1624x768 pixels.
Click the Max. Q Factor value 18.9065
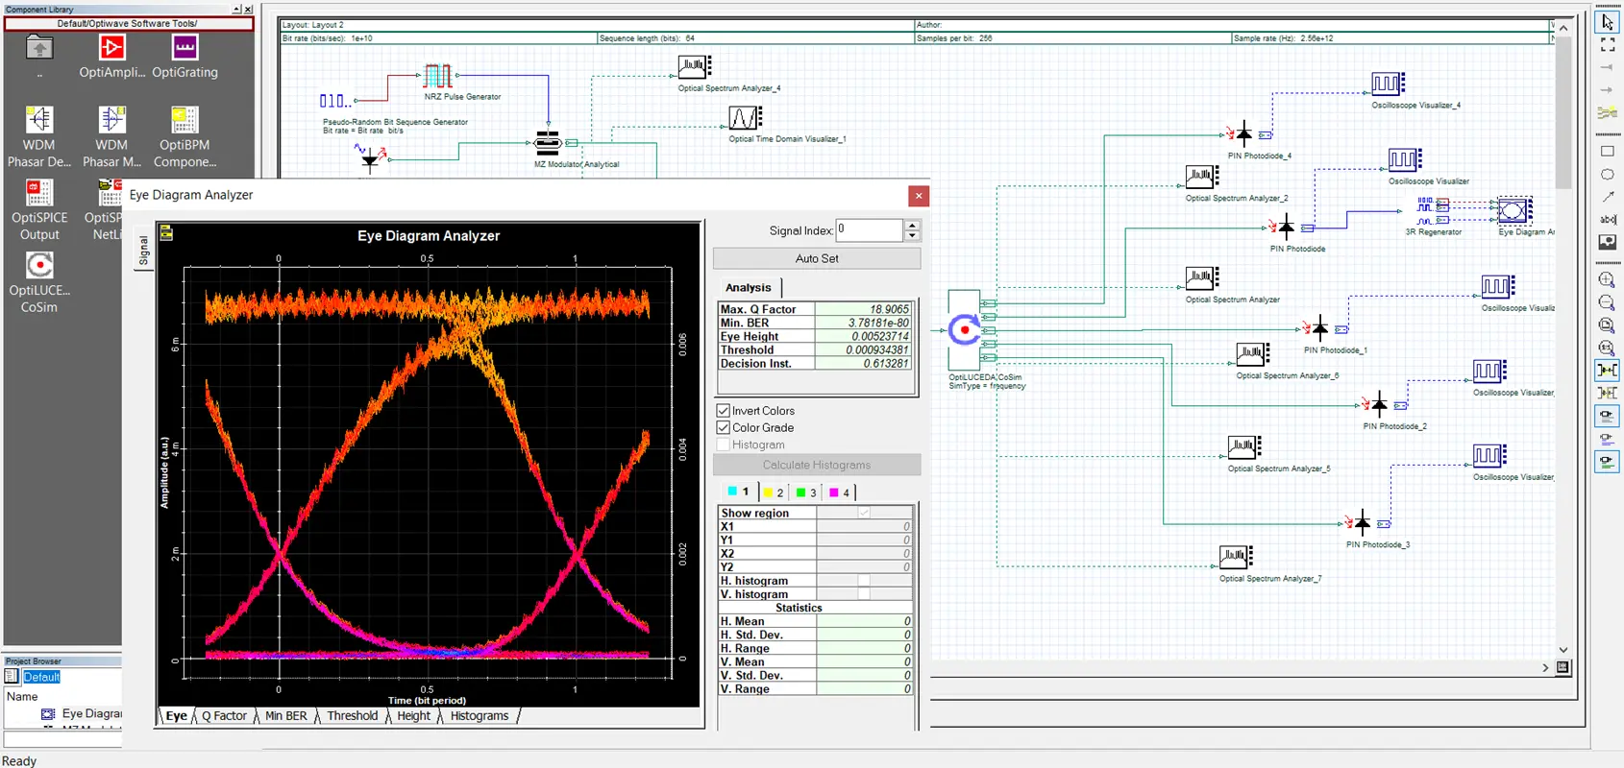pyautogui.click(x=863, y=309)
